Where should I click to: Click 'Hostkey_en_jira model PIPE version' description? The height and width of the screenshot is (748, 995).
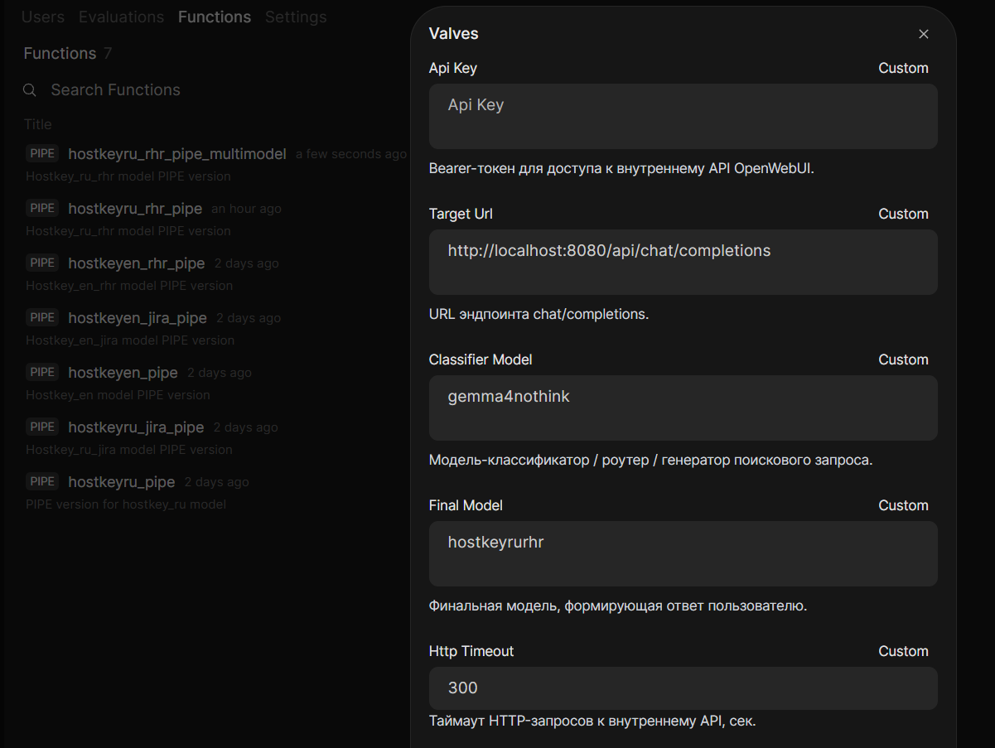pos(130,340)
